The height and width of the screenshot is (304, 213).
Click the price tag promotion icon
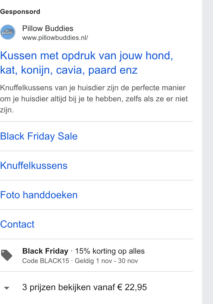6,255
